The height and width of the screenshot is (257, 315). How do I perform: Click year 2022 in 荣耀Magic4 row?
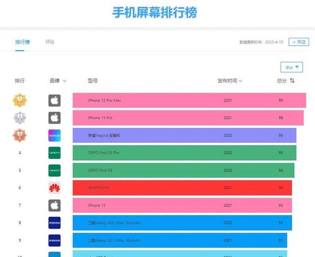tap(228, 135)
